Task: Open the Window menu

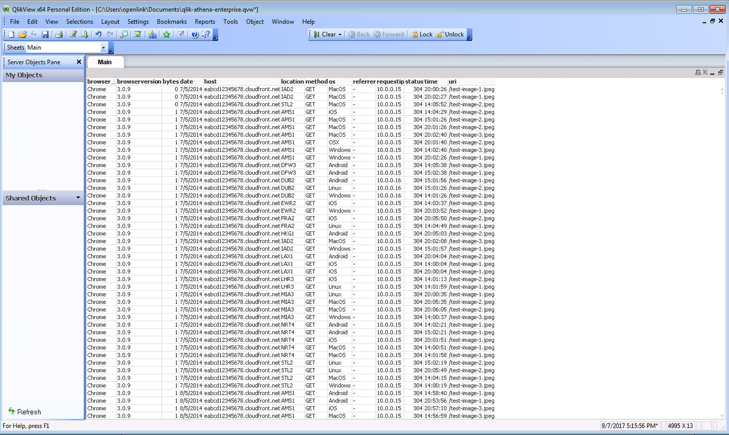Action: (283, 22)
